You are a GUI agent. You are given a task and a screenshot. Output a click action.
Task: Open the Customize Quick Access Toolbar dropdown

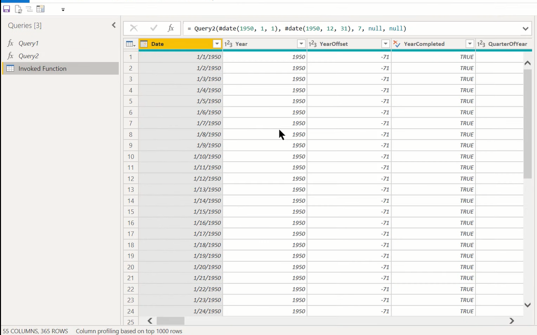[63, 9]
